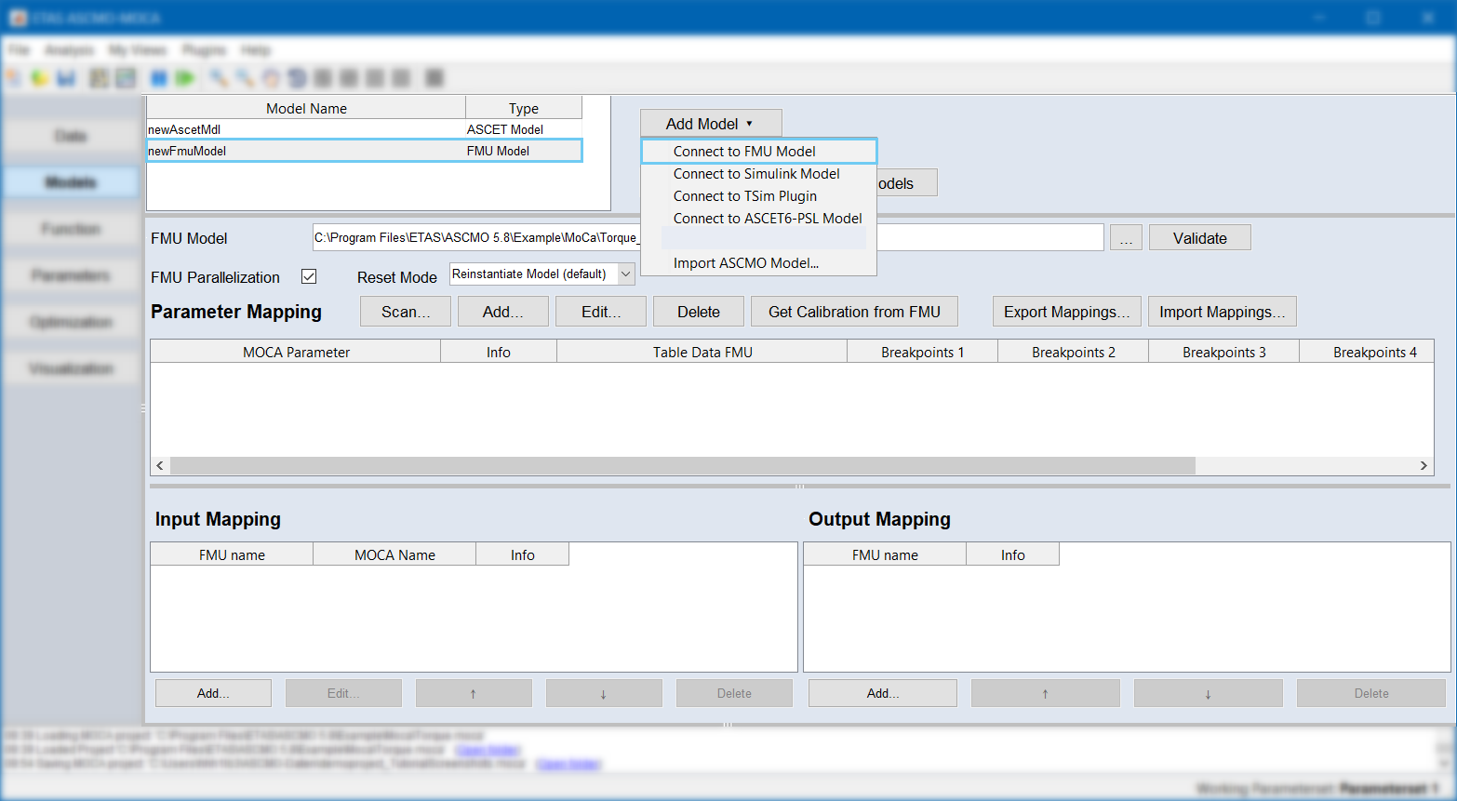Collapse the Add Model dropdown button

[710, 124]
